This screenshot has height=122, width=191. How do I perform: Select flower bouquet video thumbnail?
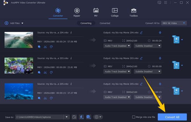coord(19,65)
